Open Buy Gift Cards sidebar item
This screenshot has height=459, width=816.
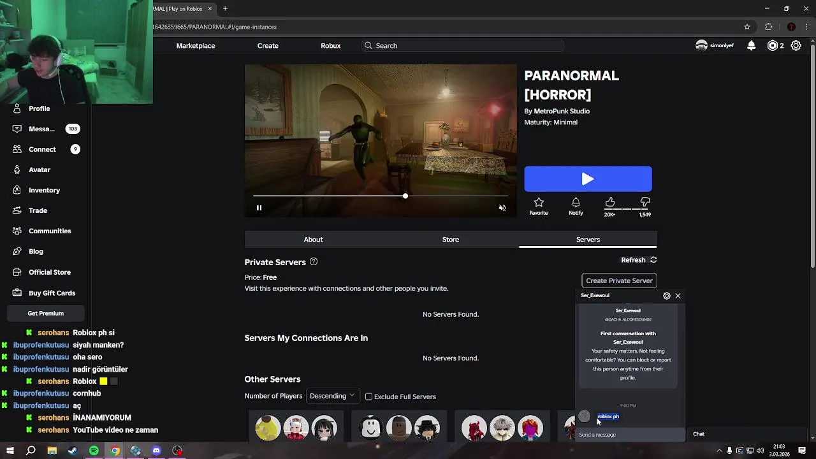click(x=52, y=293)
